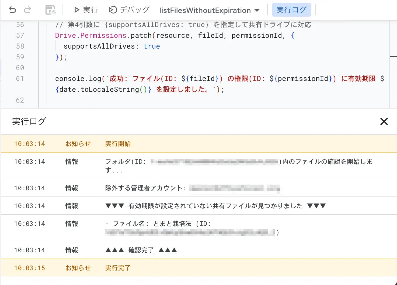
Task: Click the 除外する管理者アカウント log row
Action: click(145, 188)
